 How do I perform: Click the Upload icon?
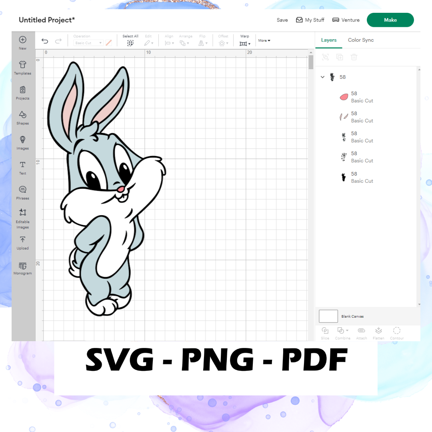(x=22, y=240)
